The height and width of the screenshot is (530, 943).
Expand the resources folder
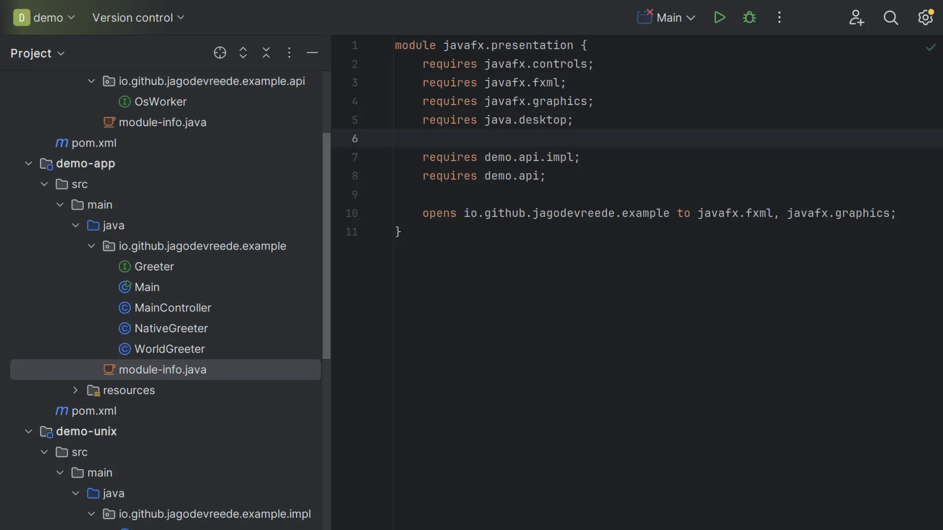pos(76,390)
